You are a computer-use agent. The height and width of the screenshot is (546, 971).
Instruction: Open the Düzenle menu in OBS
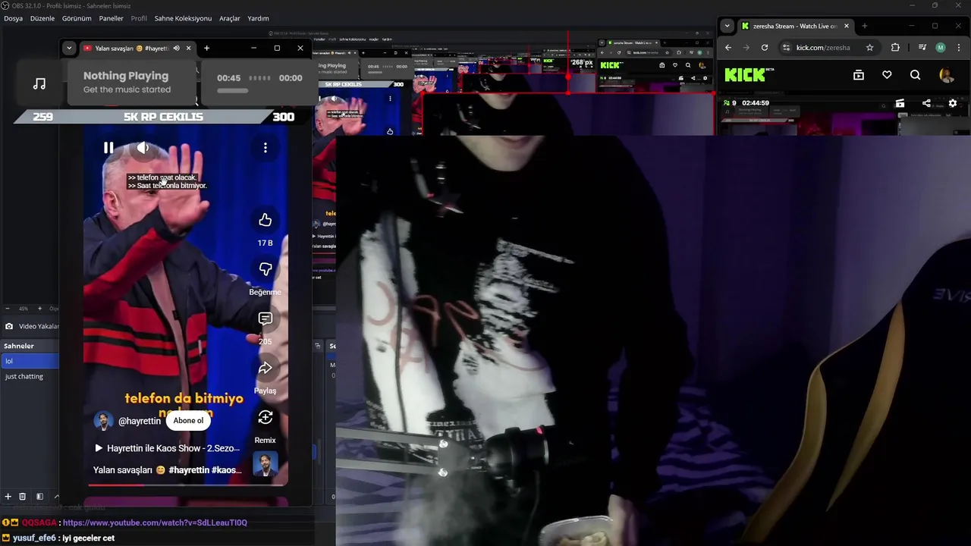pos(42,18)
